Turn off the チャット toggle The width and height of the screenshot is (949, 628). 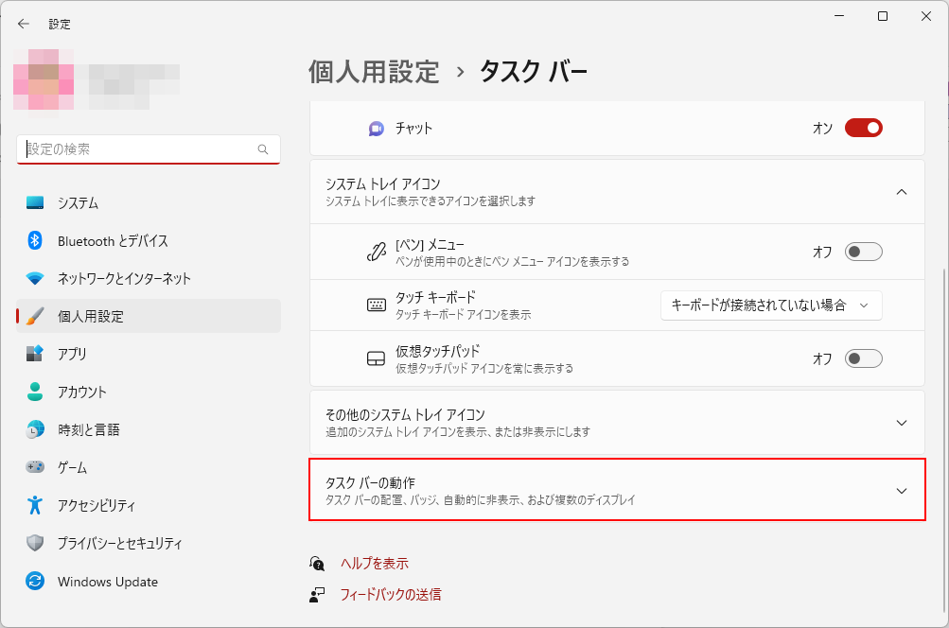863,128
